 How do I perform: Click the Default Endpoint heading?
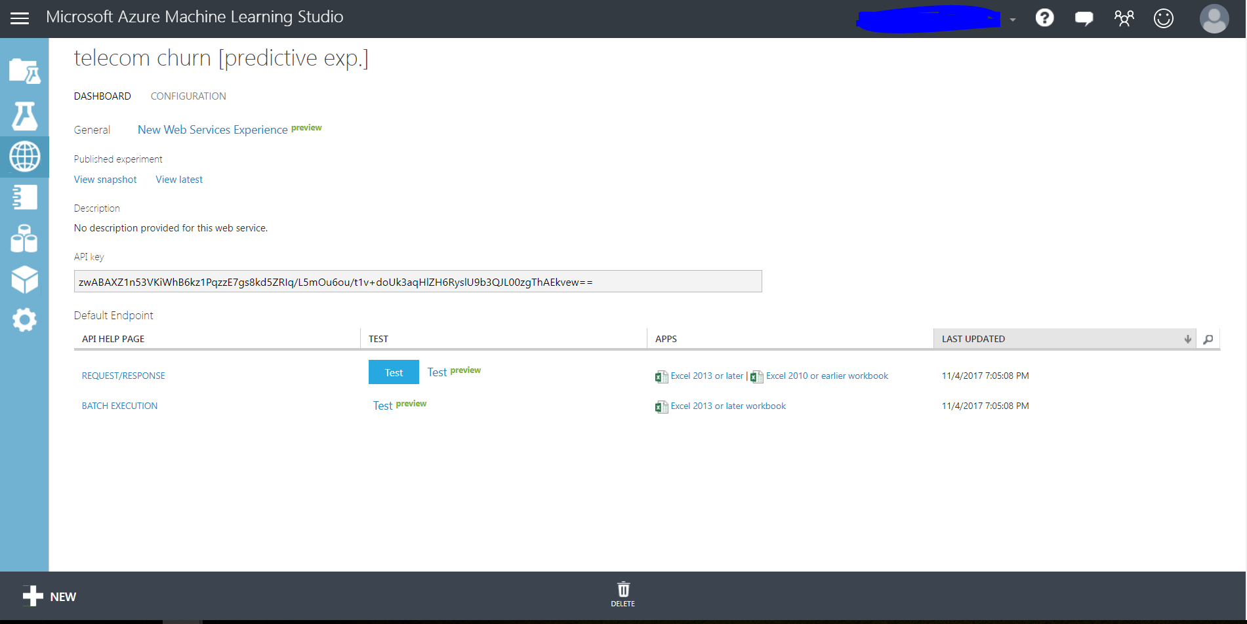(113, 315)
